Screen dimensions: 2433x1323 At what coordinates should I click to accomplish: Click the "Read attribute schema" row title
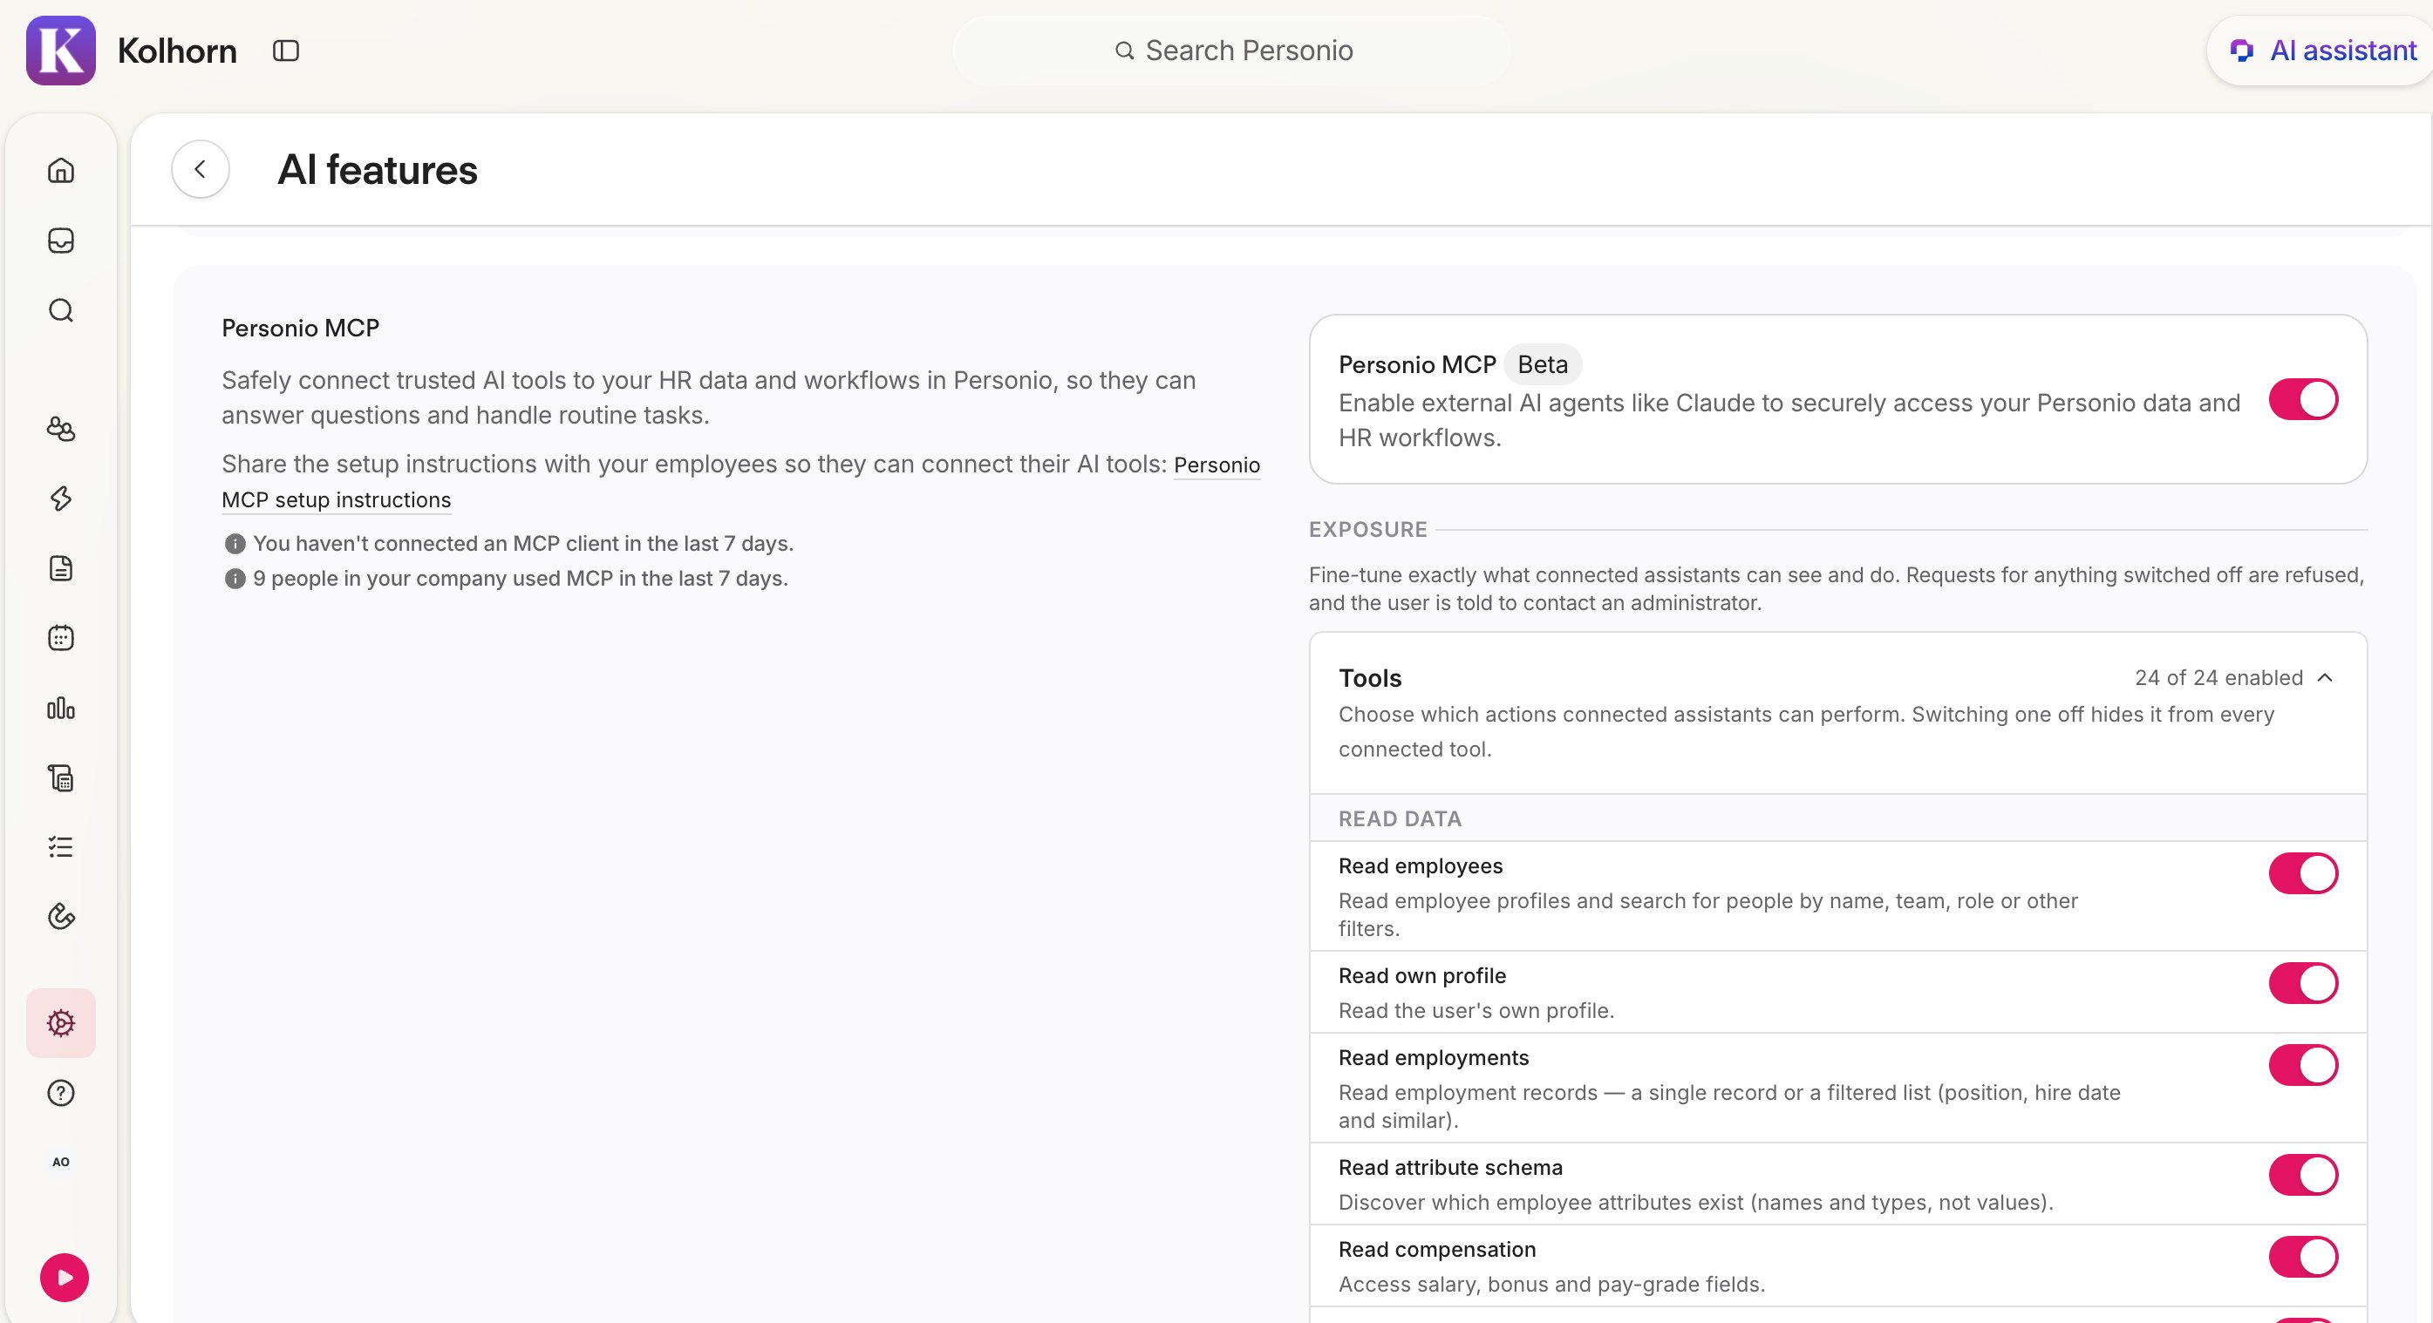[x=1451, y=1167]
